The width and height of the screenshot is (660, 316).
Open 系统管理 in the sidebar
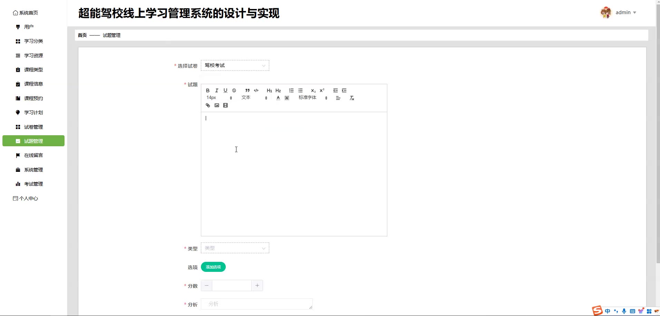[33, 170]
